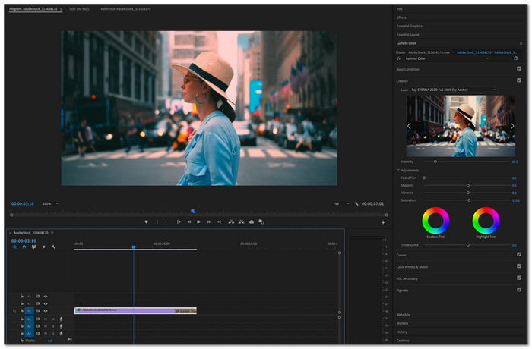Step back one frame
The height and width of the screenshot is (349, 532).
(x=189, y=222)
